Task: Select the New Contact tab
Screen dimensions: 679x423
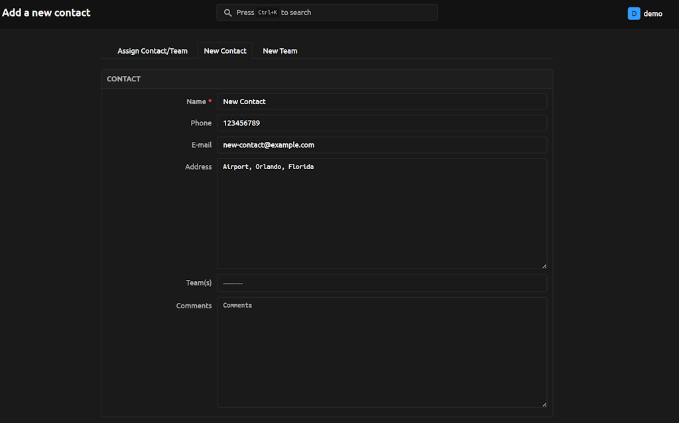Action: click(225, 51)
